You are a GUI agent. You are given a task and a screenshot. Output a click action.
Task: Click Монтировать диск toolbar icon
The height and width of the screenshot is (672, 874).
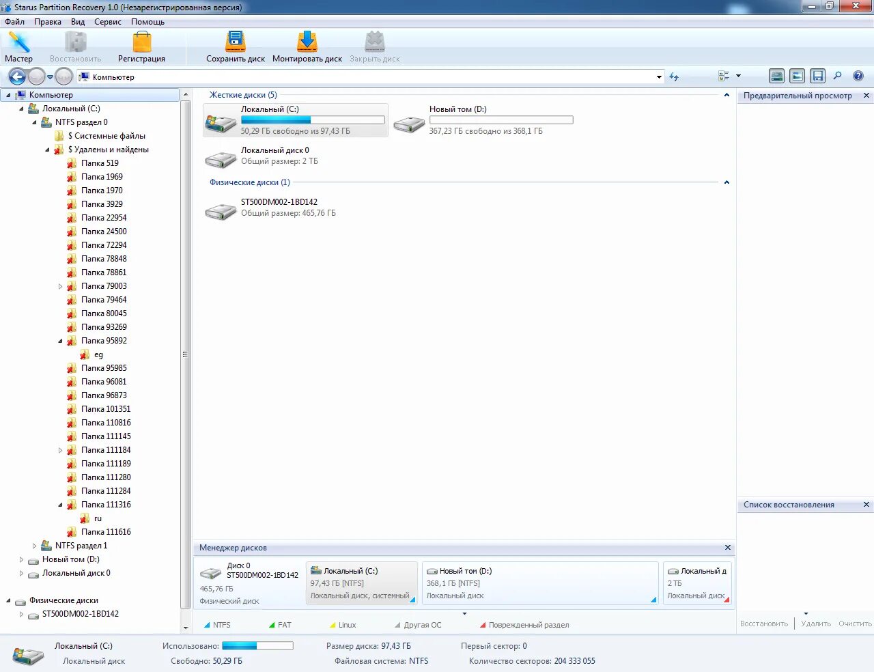307,46
